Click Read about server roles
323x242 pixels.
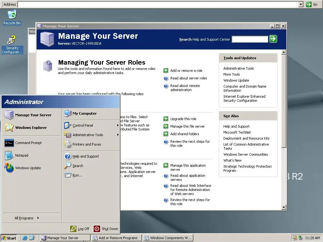(x=189, y=78)
